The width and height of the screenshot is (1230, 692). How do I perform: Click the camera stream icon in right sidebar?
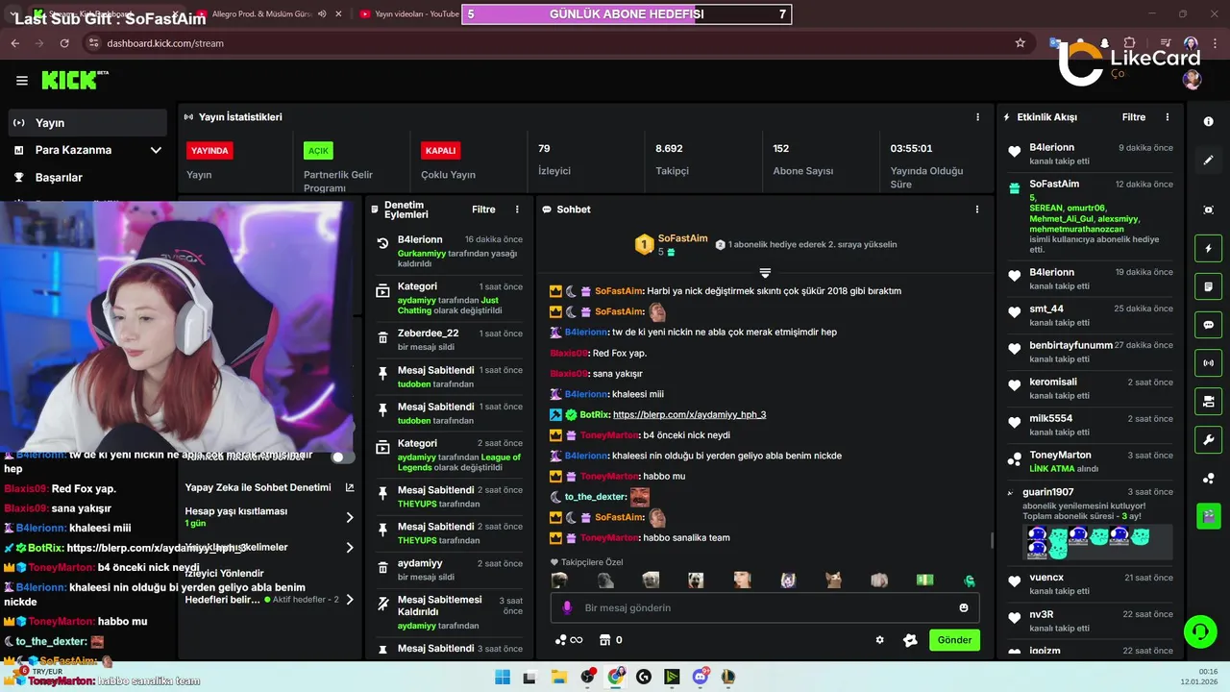coord(1208,402)
